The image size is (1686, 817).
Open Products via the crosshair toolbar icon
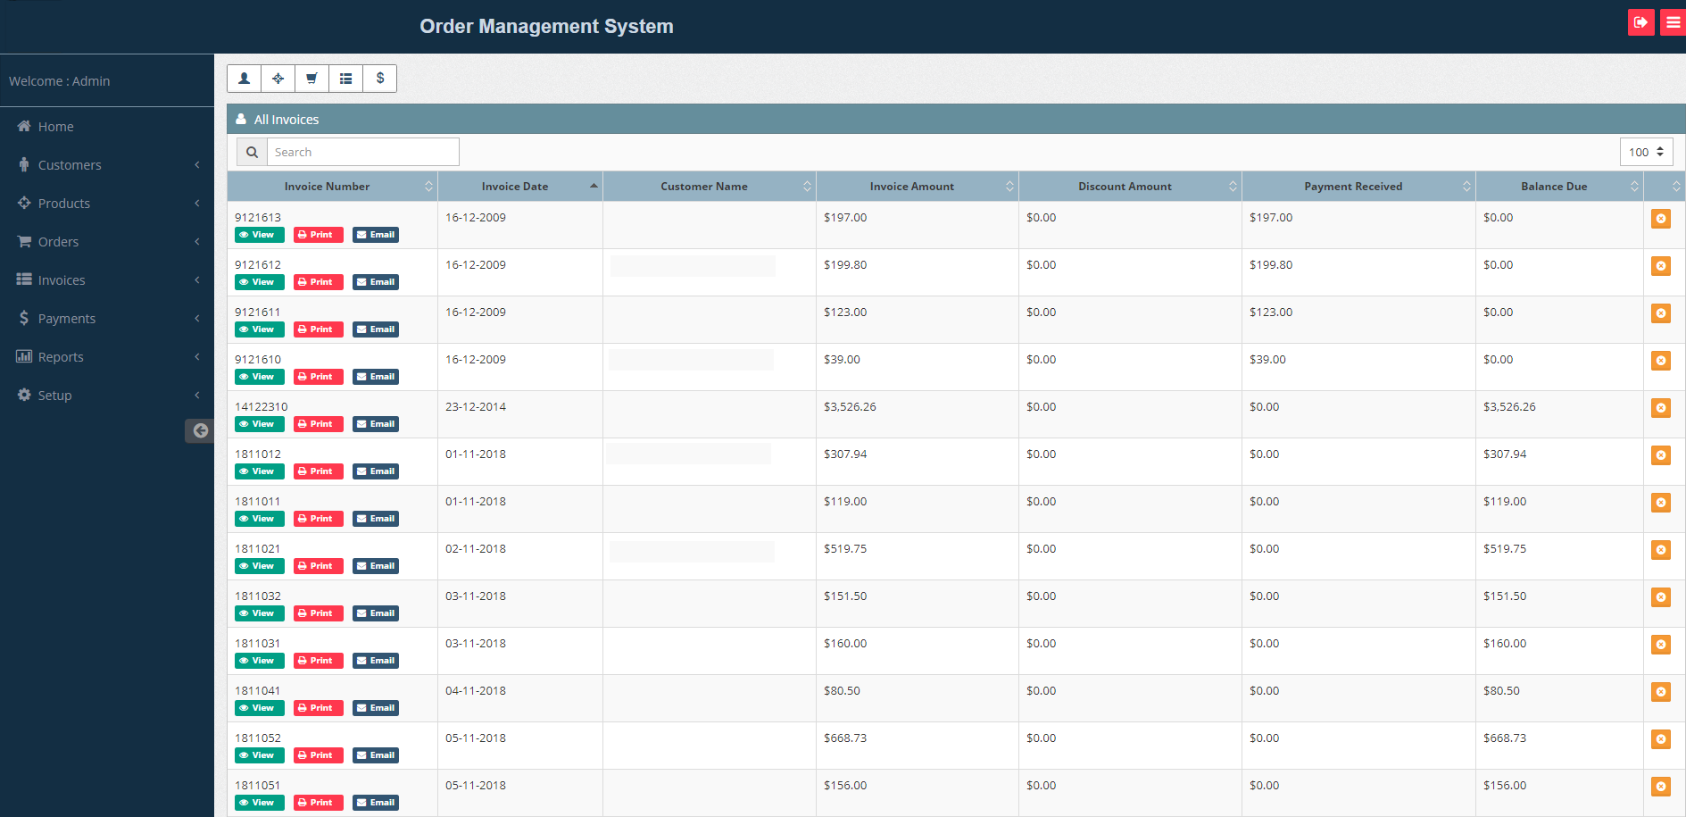click(278, 79)
